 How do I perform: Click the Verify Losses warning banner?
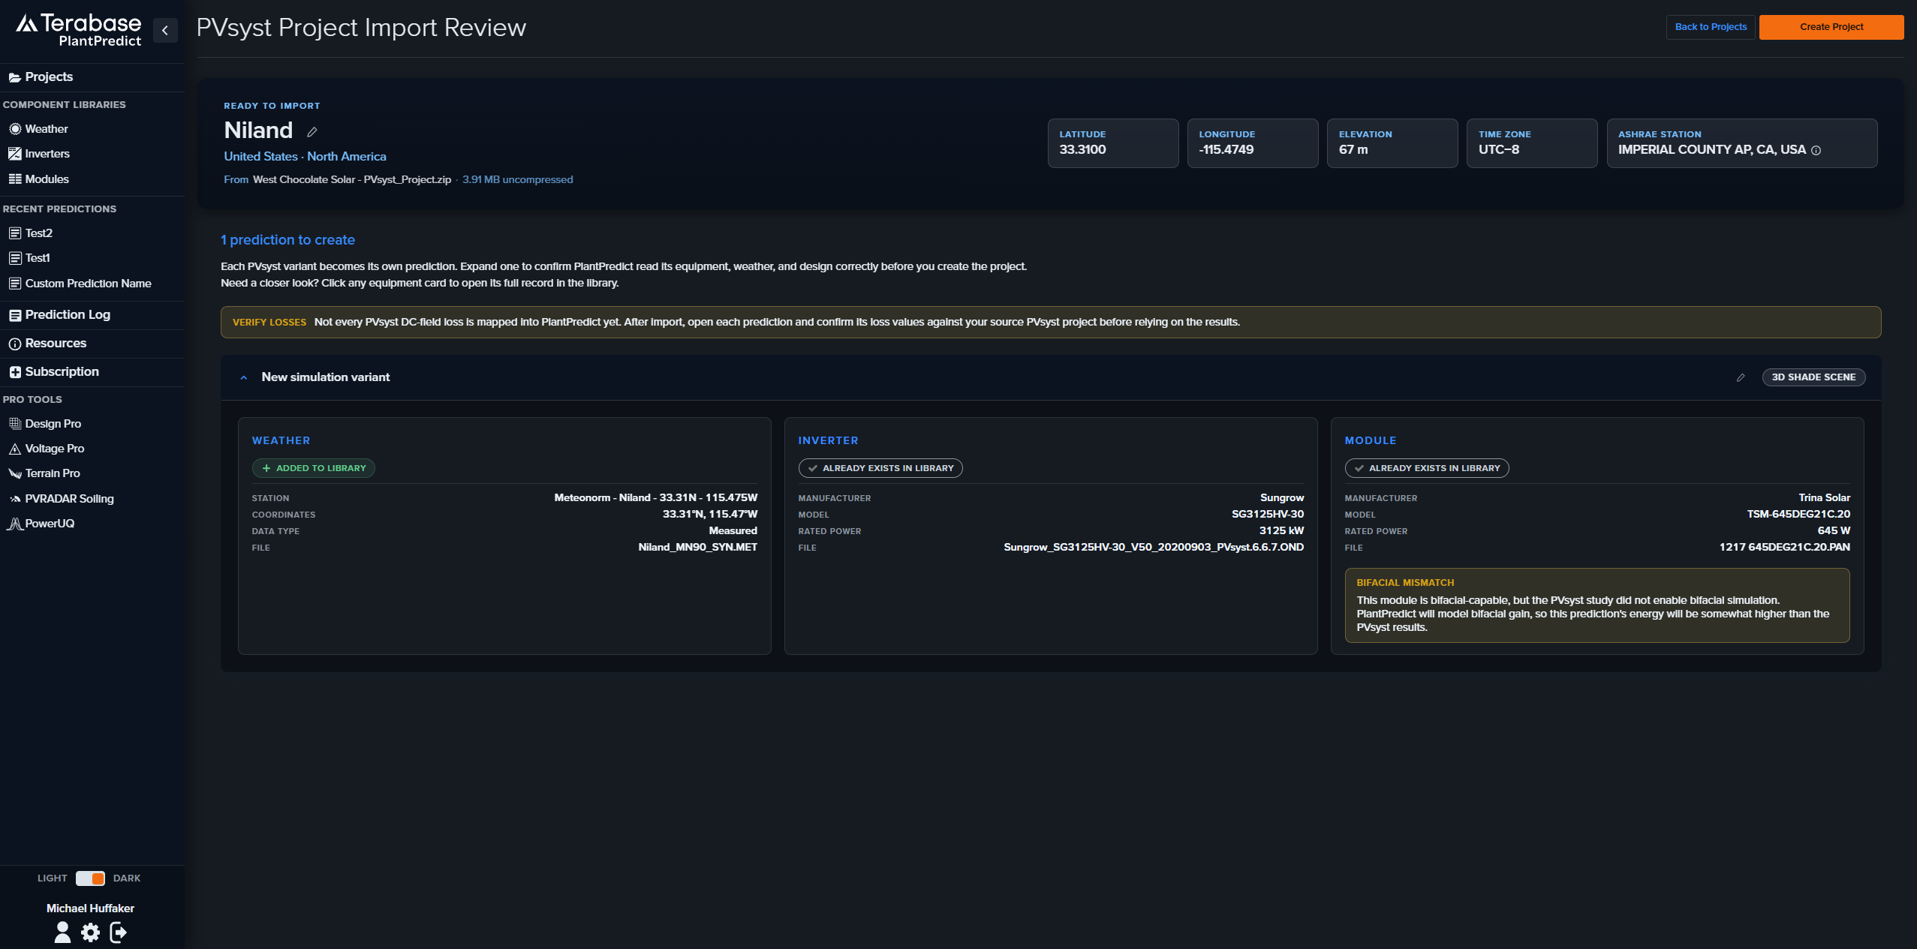[x=1051, y=323]
